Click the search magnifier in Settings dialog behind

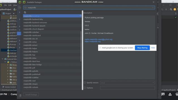click(x=20, y=7)
